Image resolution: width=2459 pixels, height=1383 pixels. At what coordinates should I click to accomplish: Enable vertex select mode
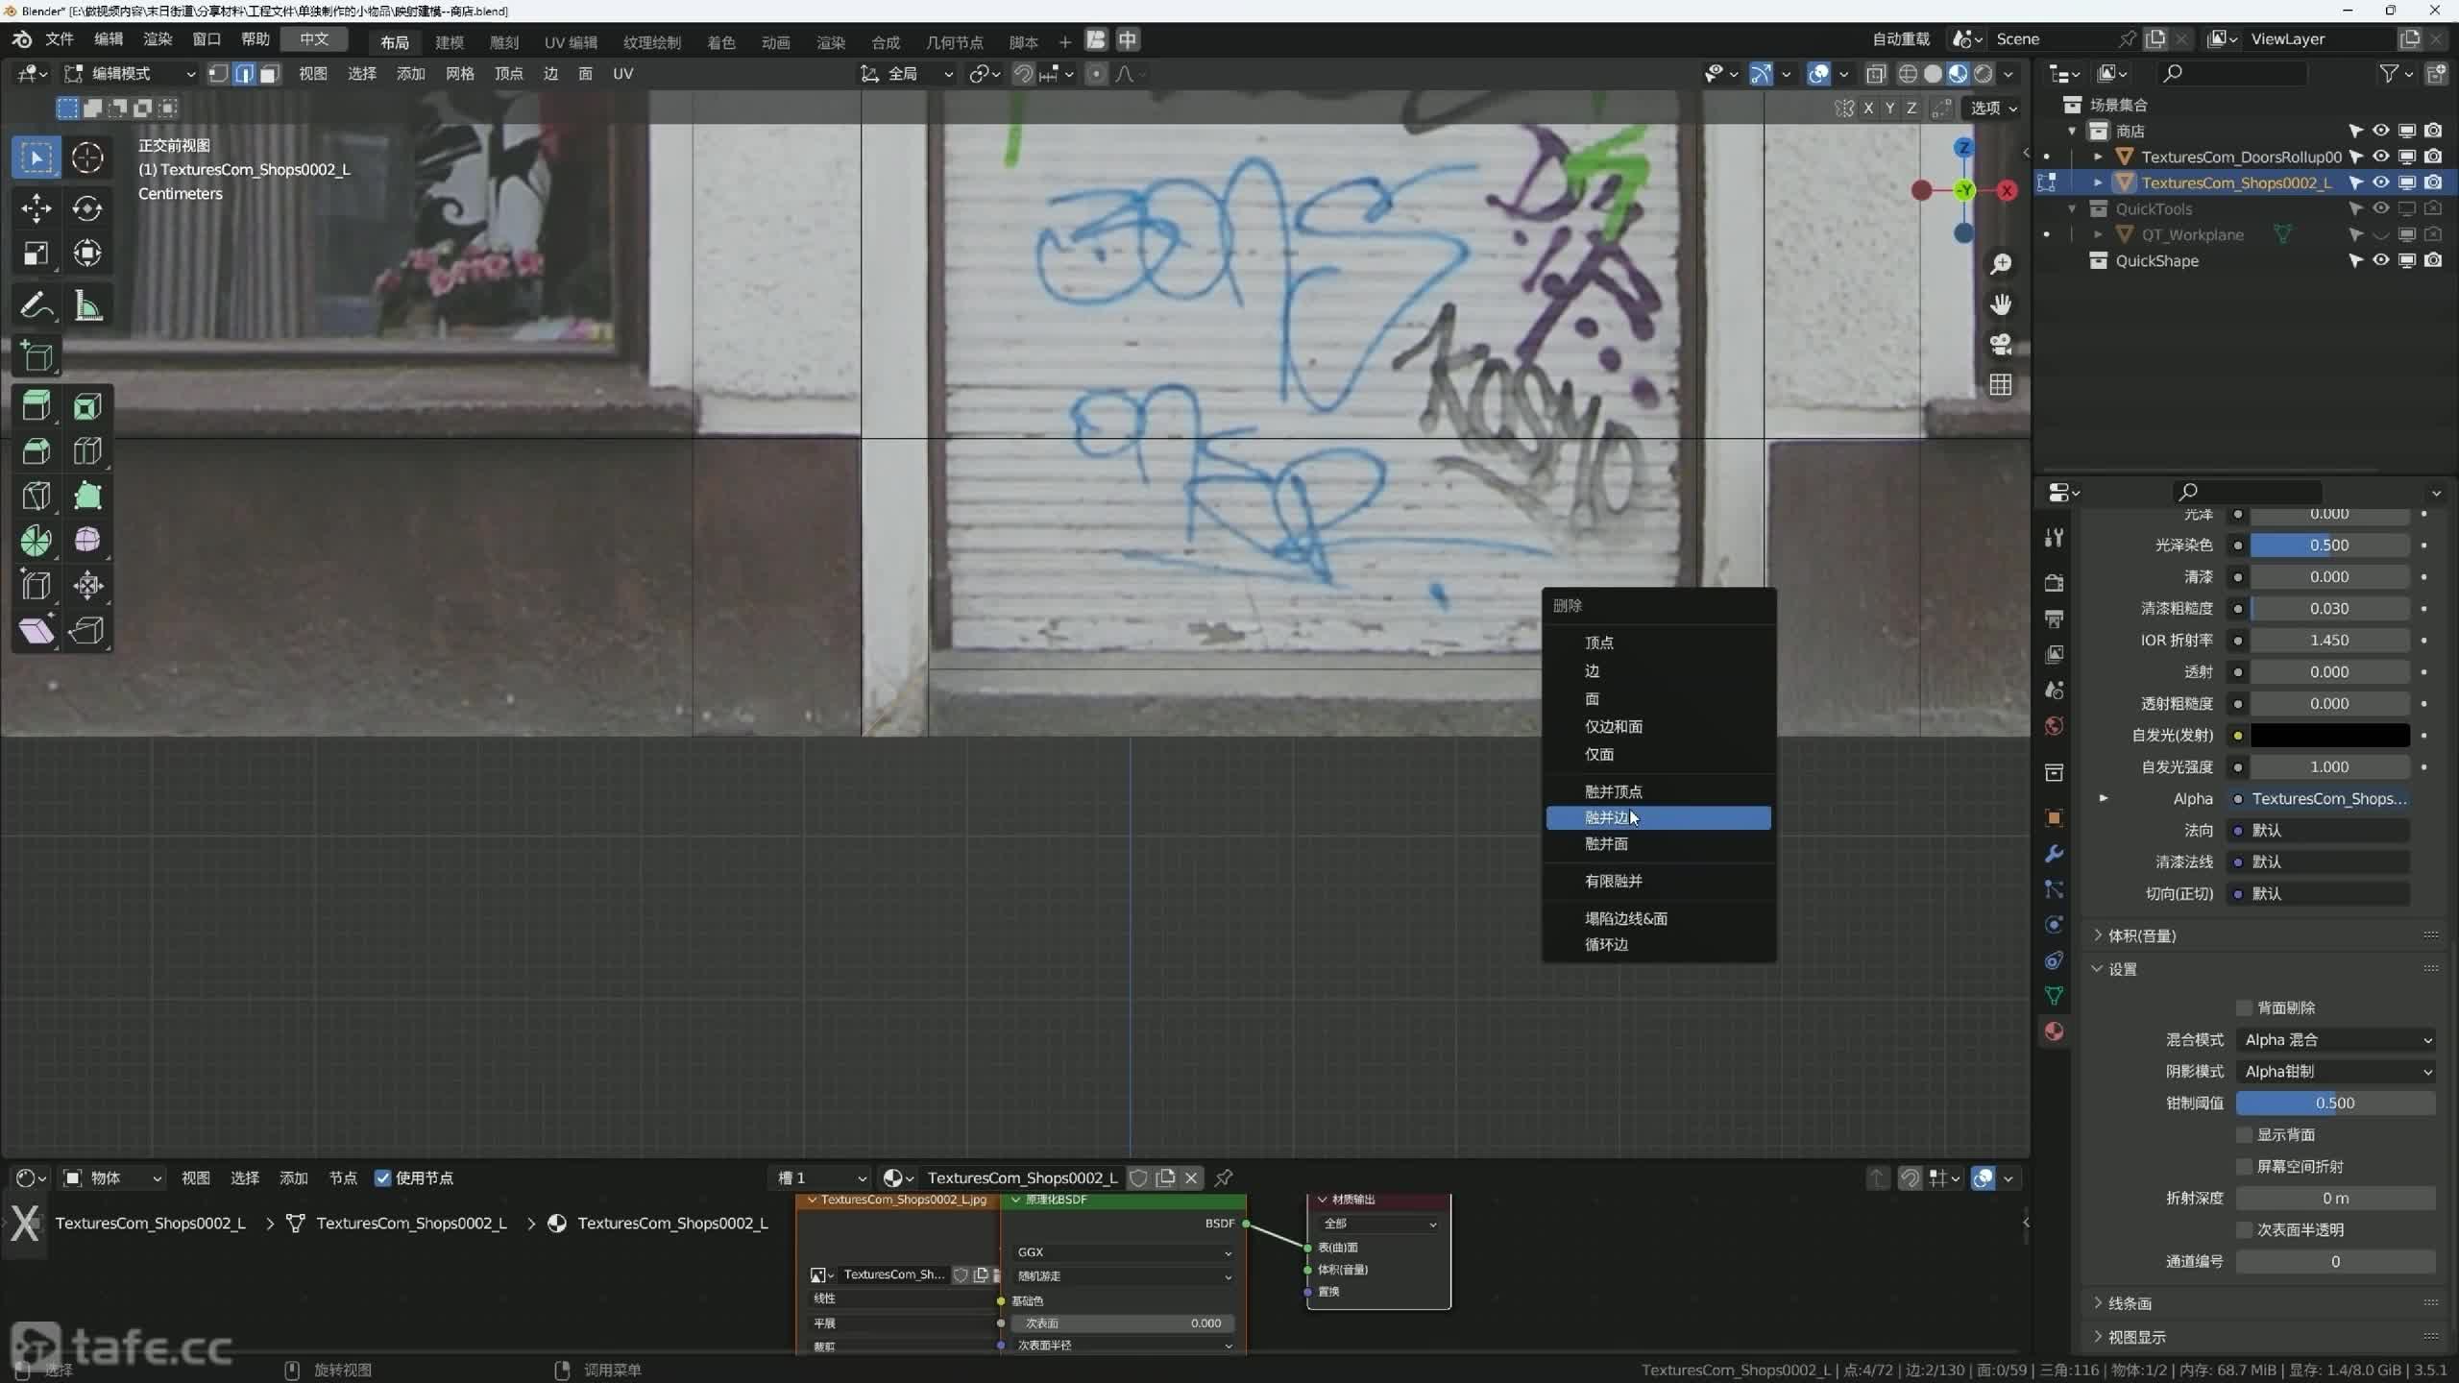[x=219, y=74]
